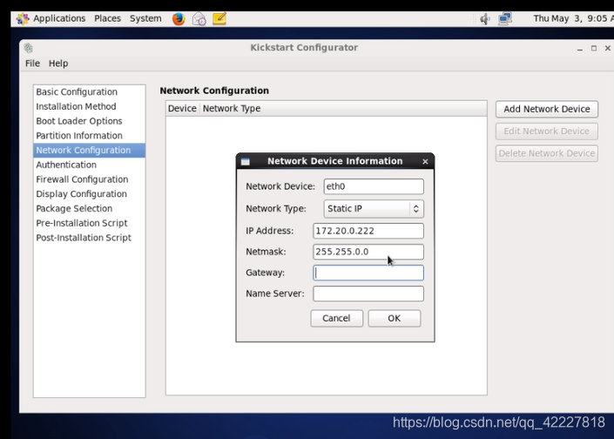This screenshot has width=614, height=439.
Task: Click the Network Device Information dialog menu icon
Action: [245, 161]
